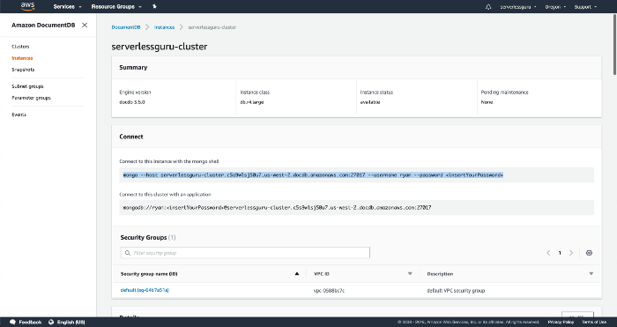Click the serverlessguru-cluster page heading
The image size is (617, 327).
pos(160,47)
